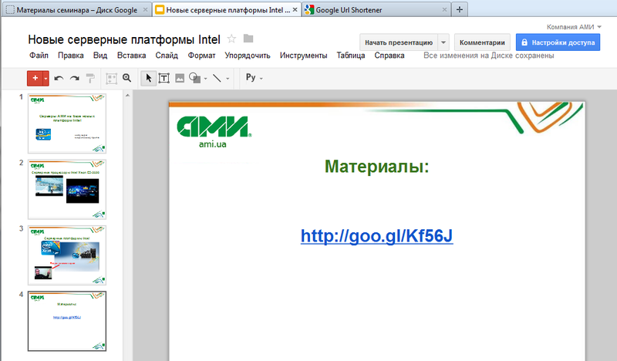
Task: Click the Начать презентацию button
Action: 399,42
